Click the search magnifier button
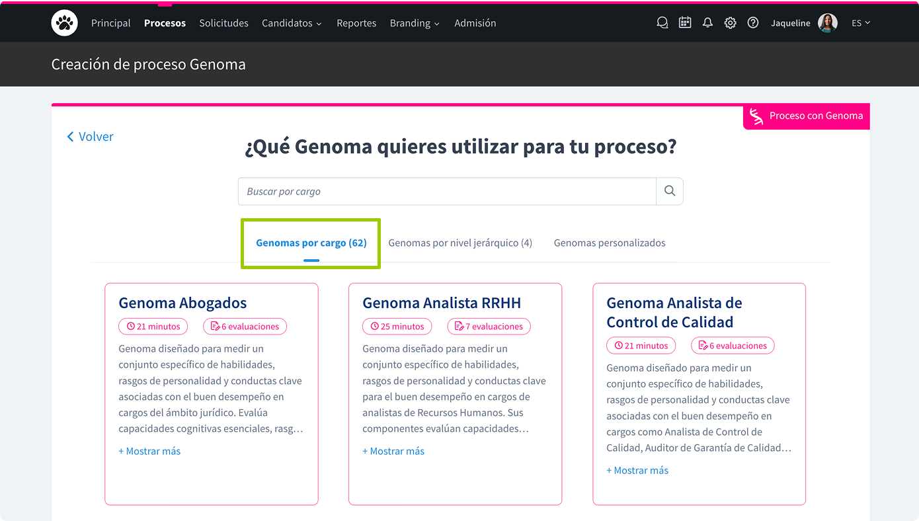 [669, 191]
